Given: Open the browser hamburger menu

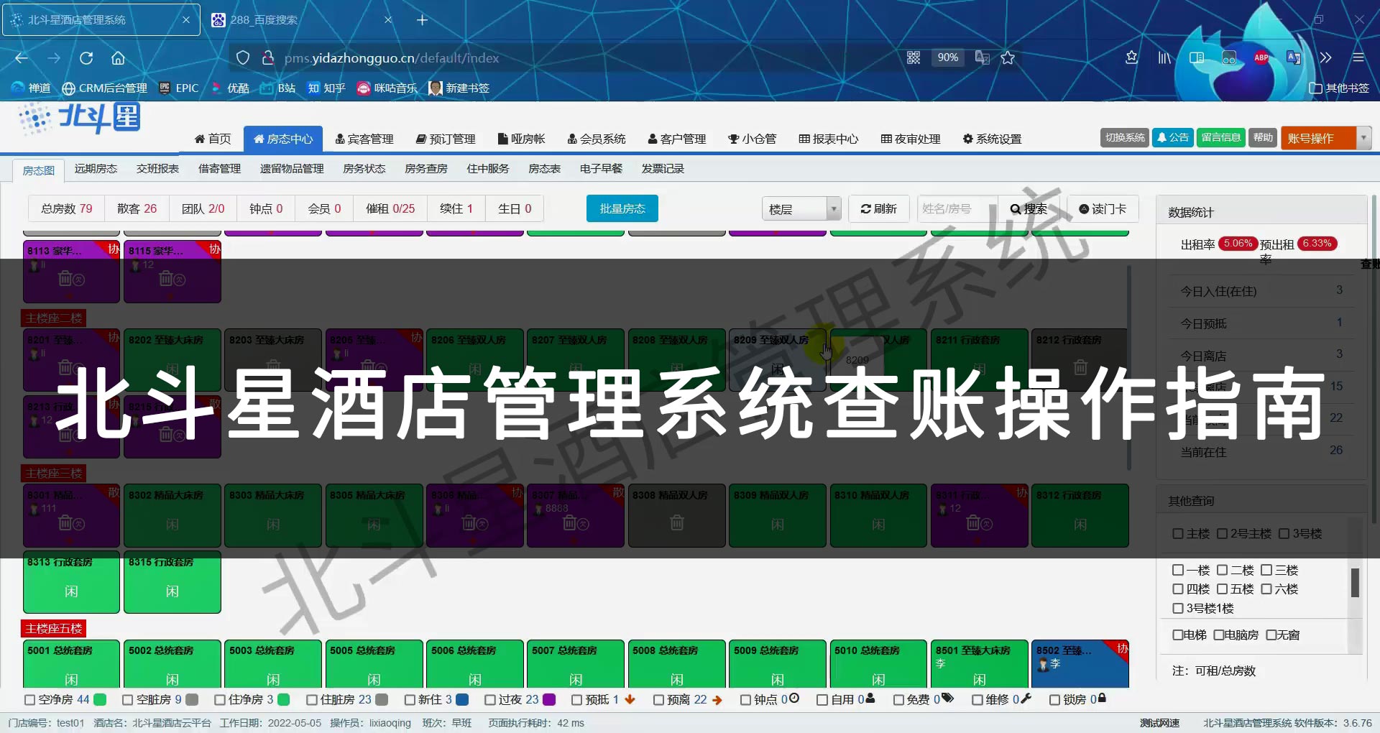Looking at the screenshot, I should pos(1358,57).
